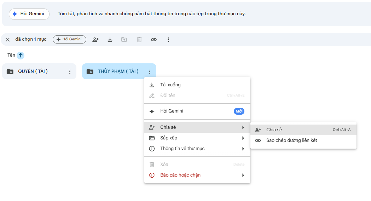Clear selection with the X icon
371x201 pixels.
coord(7,40)
